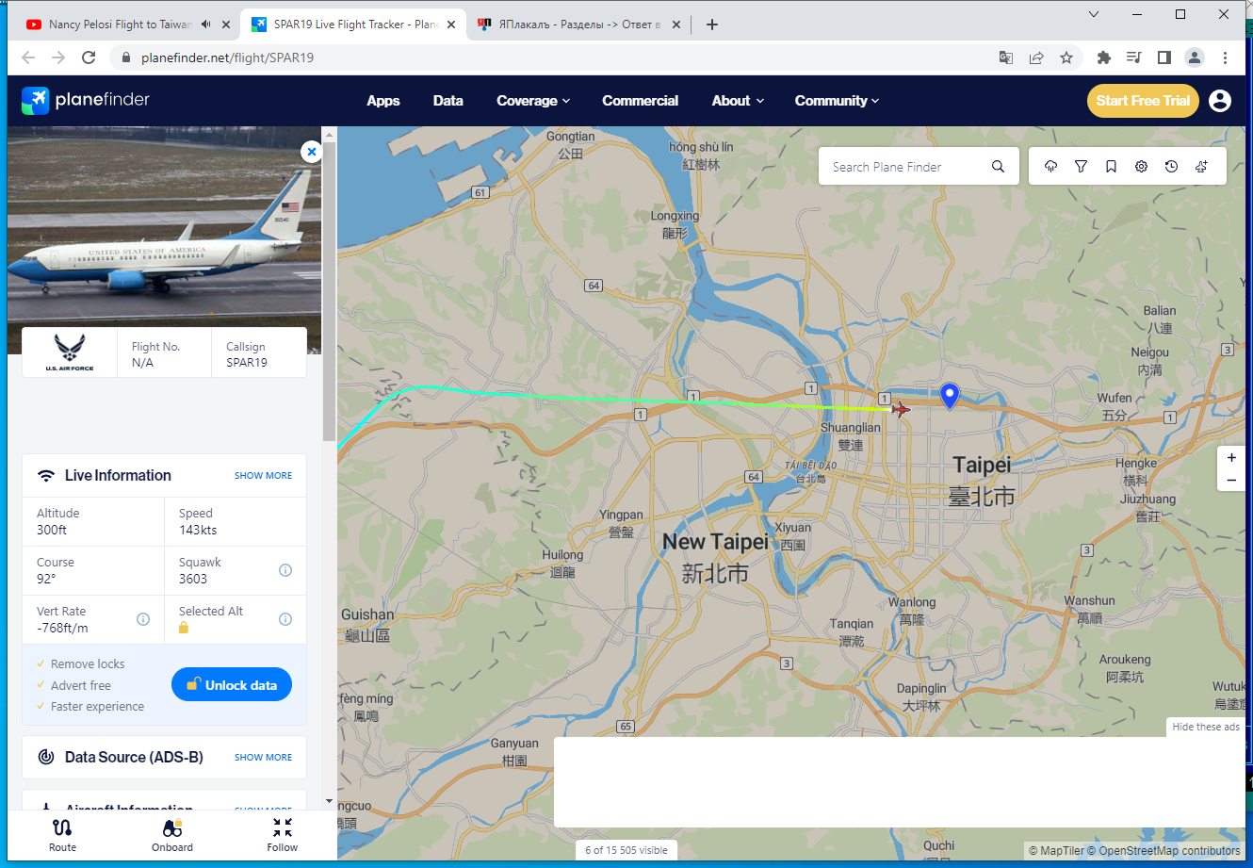Show the Route view in bottom bar

pyautogui.click(x=62, y=834)
